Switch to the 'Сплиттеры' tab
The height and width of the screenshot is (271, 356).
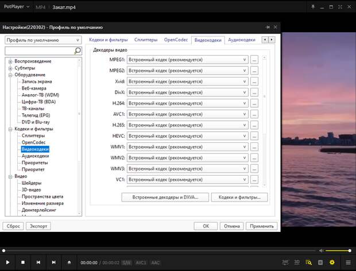click(x=146, y=40)
